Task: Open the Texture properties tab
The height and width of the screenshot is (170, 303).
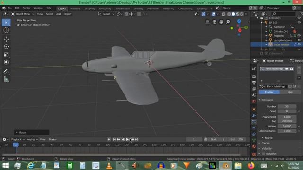Action: point(254,154)
